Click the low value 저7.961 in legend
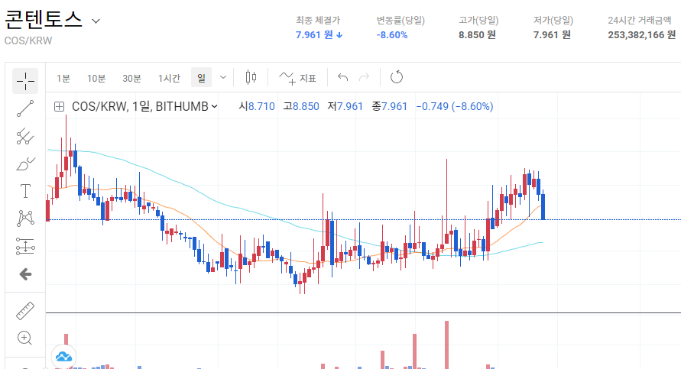This screenshot has height=369, width=681. pyautogui.click(x=345, y=106)
